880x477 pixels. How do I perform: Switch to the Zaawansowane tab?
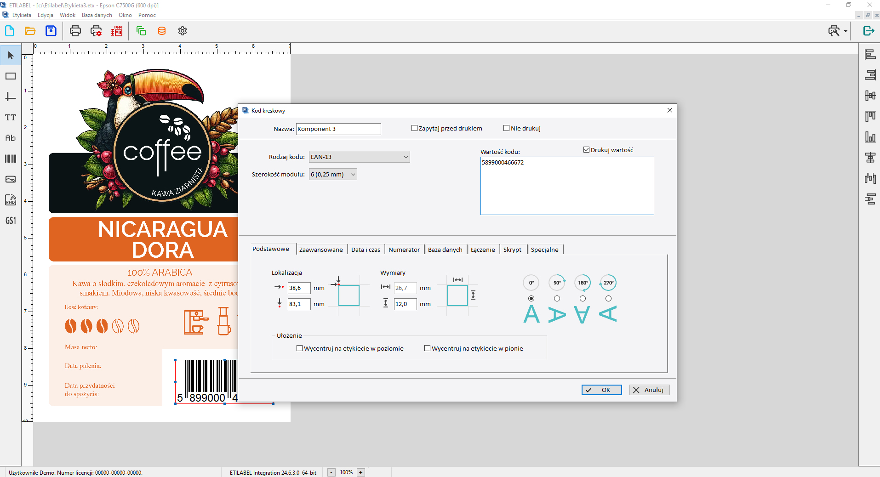[321, 250]
